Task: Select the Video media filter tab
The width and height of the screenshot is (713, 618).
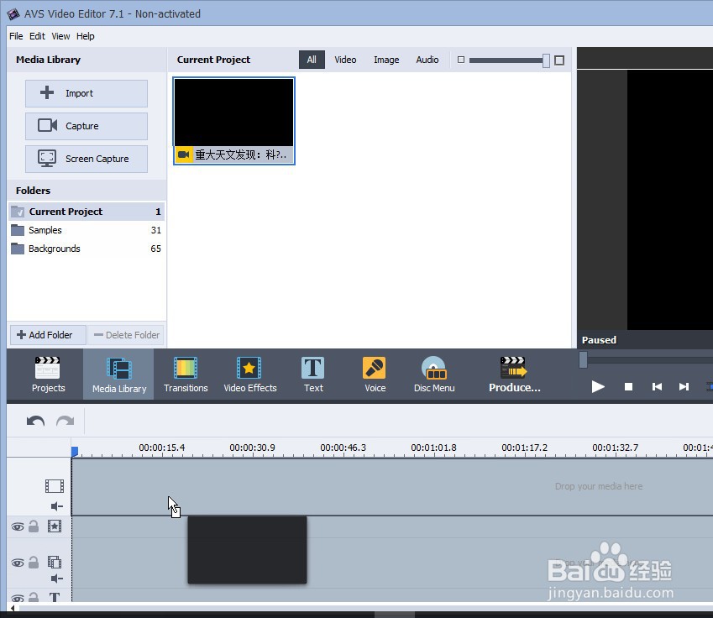Action: pos(345,60)
